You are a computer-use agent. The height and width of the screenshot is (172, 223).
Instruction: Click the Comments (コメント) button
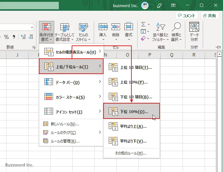pos(187,15)
